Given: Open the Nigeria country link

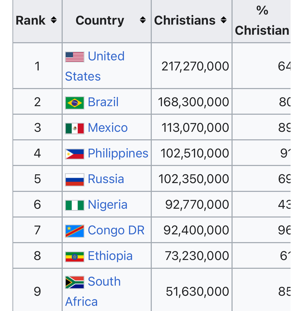Looking at the screenshot, I should tap(107, 205).
